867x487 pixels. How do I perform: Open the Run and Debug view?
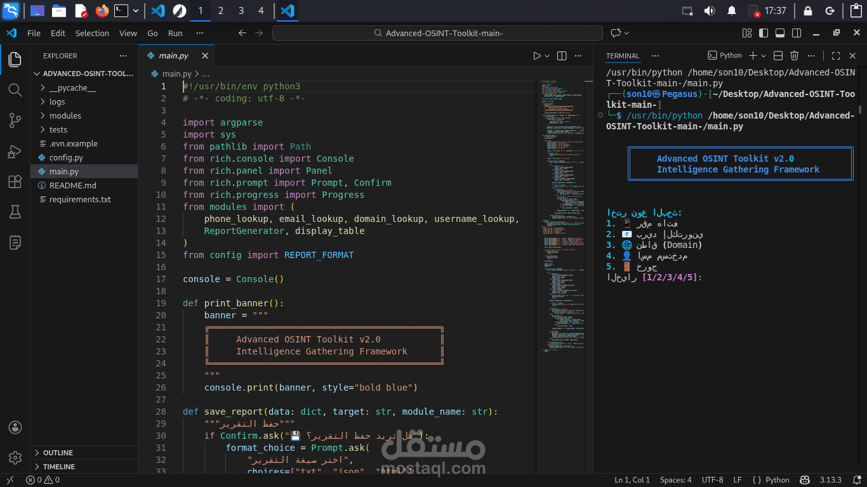[15, 151]
